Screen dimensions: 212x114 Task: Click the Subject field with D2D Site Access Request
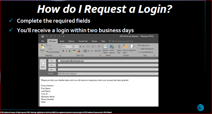point(108,74)
